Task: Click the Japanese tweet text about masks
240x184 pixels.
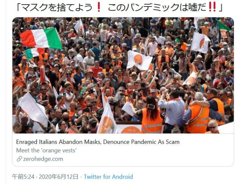Action: [x=119, y=7]
